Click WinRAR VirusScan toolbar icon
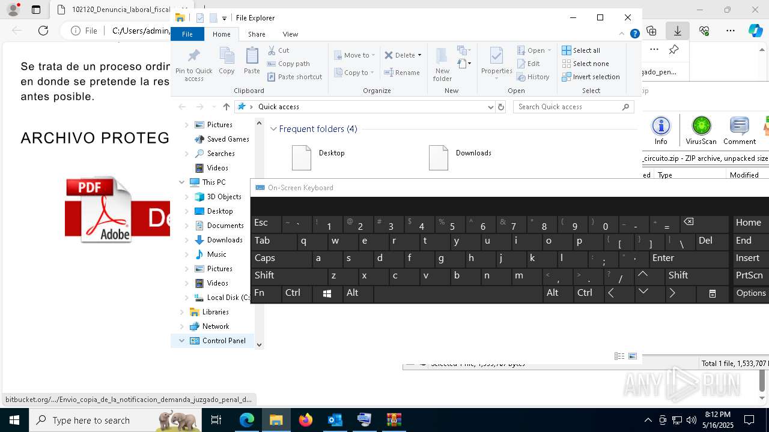The image size is (769, 432). pos(701,130)
